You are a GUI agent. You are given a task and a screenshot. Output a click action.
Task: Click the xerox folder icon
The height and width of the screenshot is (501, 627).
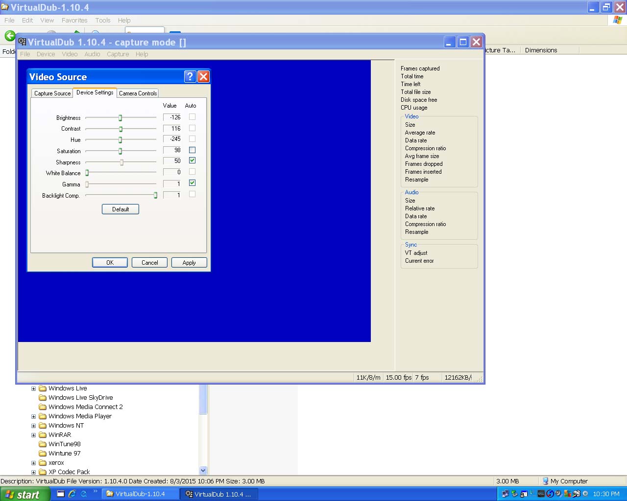(43, 463)
